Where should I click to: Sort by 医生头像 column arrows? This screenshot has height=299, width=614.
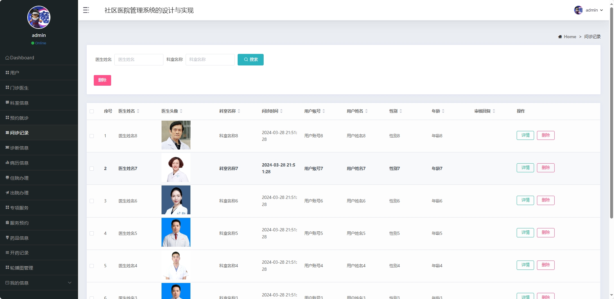coord(181,111)
